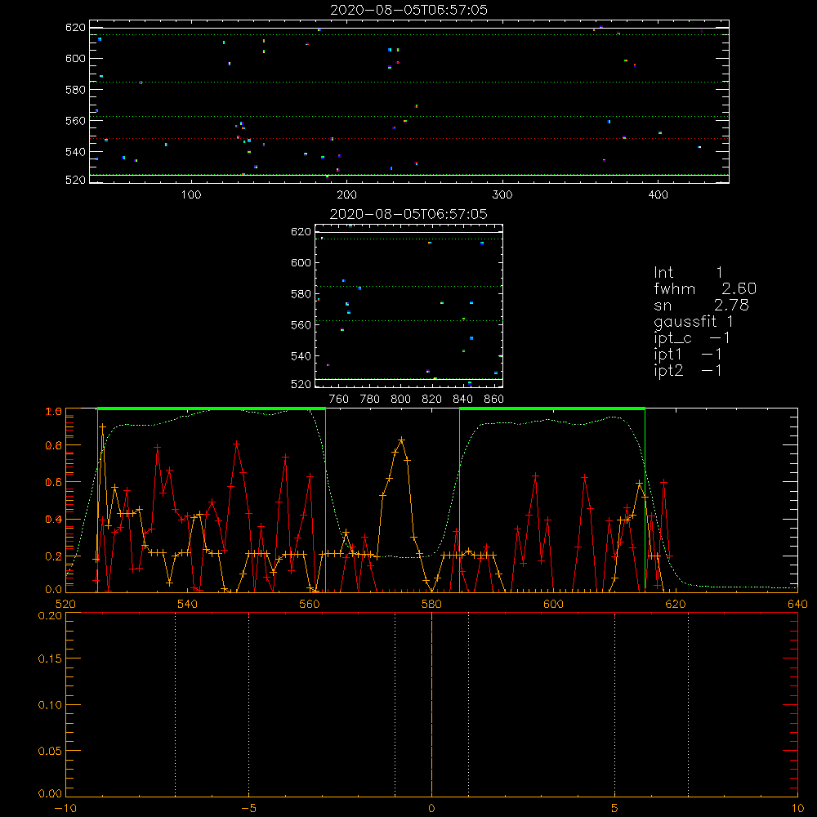Click y-axis label 600 on the top scatter plot
This screenshot has height=817, width=817.
[x=75, y=58]
